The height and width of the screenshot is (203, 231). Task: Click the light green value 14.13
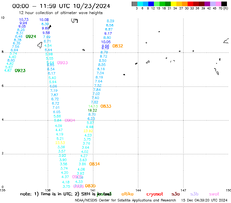93,106
